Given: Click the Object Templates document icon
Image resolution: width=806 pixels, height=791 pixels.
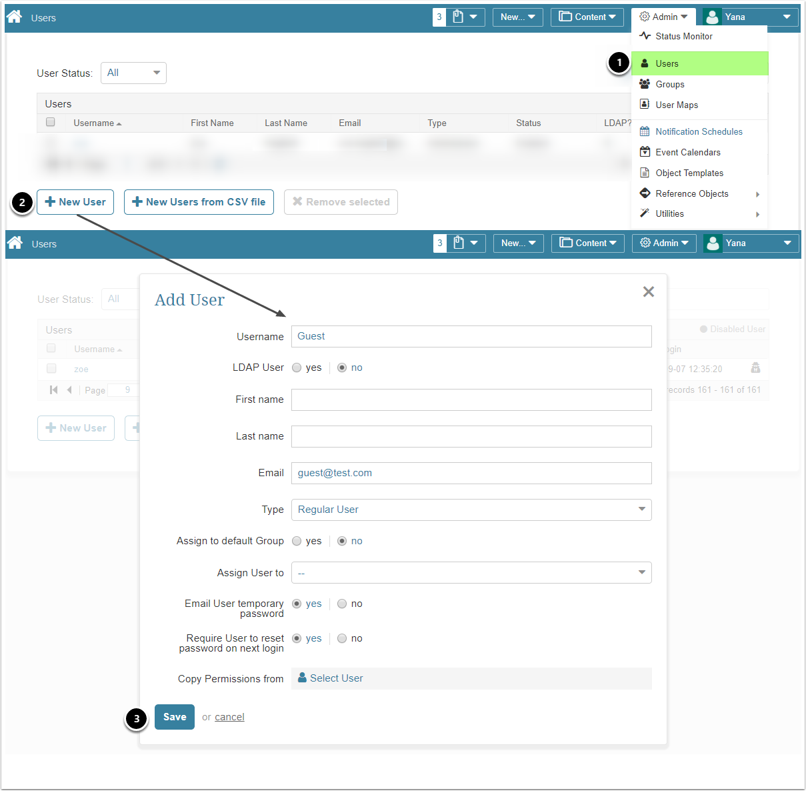Looking at the screenshot, I should (x=645, y=173).
